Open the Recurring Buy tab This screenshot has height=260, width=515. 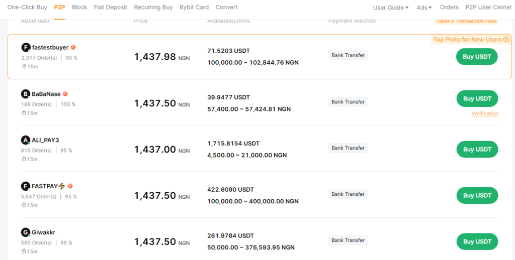click(153, 8)
